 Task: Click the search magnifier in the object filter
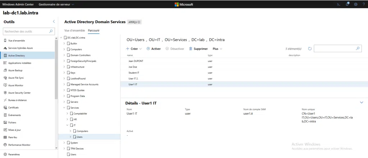[358, 48]
